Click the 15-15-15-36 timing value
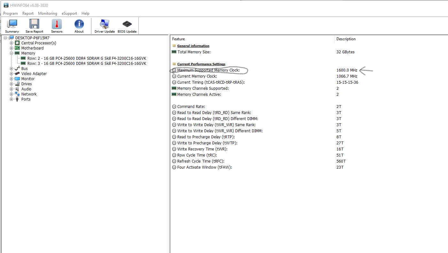Viewport: 448px width, 253px height. 347,82
